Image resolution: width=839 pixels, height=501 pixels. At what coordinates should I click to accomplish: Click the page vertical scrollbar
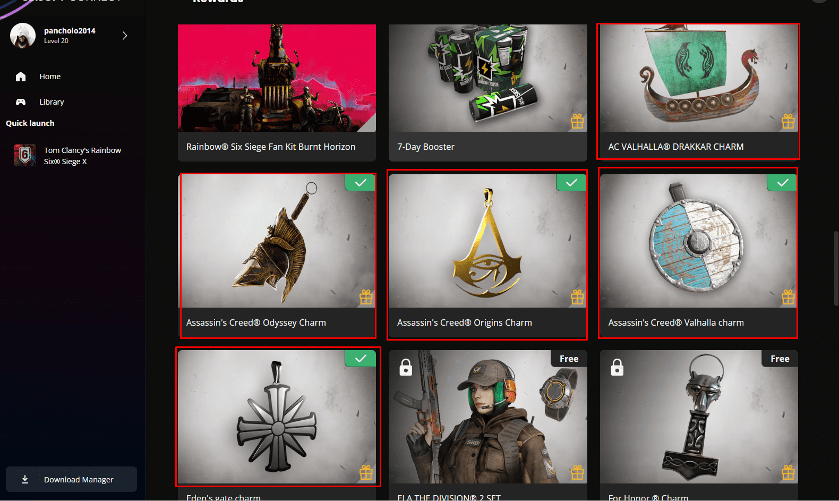tap(836, 268)
